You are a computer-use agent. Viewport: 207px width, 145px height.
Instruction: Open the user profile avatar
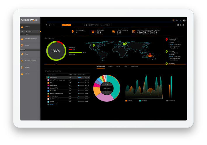184,20
